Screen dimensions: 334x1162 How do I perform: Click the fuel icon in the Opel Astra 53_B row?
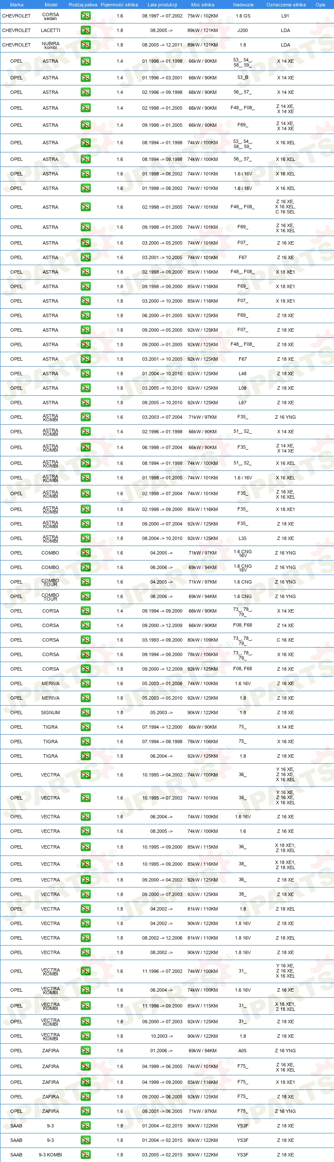click(85, 78)
